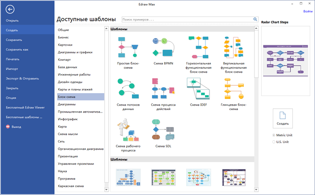Click the back arrow circle icon
This screenshot has width=315, height=195.
point(10,9)
